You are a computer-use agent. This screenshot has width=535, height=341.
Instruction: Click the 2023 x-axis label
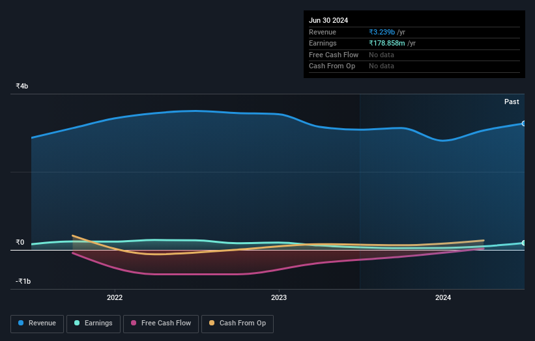click(x=279, y=297)
